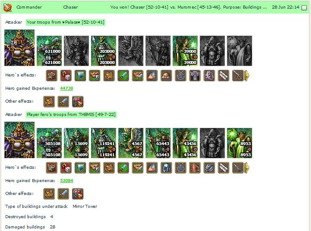311x231 pixels.
Task: Select 'Player fero's troops from THEMIS' label
Action: [x=71, y=115]
